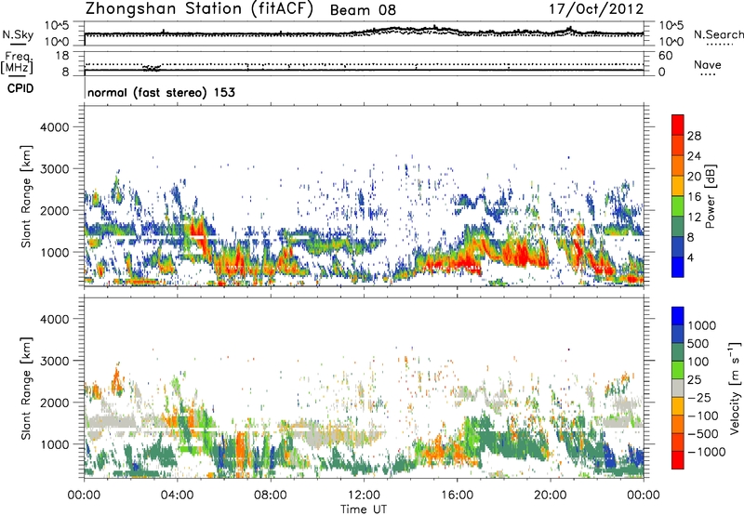Image resolution: width=744 pixels, height=515 pixels.
Task: Pick the bottom red segment of velocity colorbar
Action: (678, 460)
